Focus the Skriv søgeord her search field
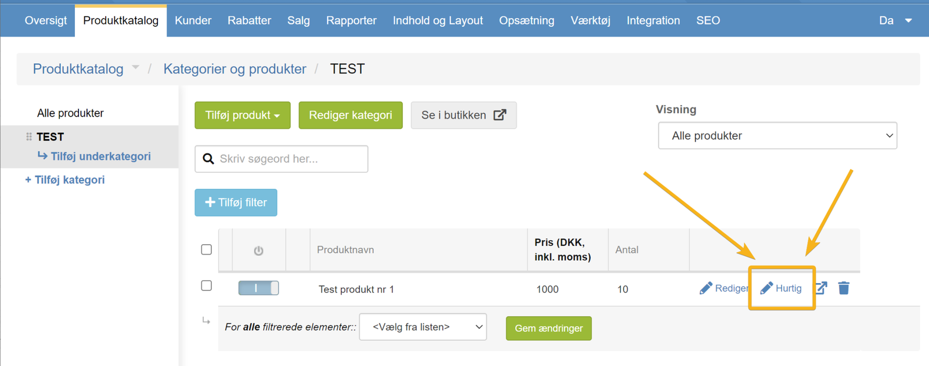Image resolution: width=929 pixels, height=366 pixels. (282, 159)
